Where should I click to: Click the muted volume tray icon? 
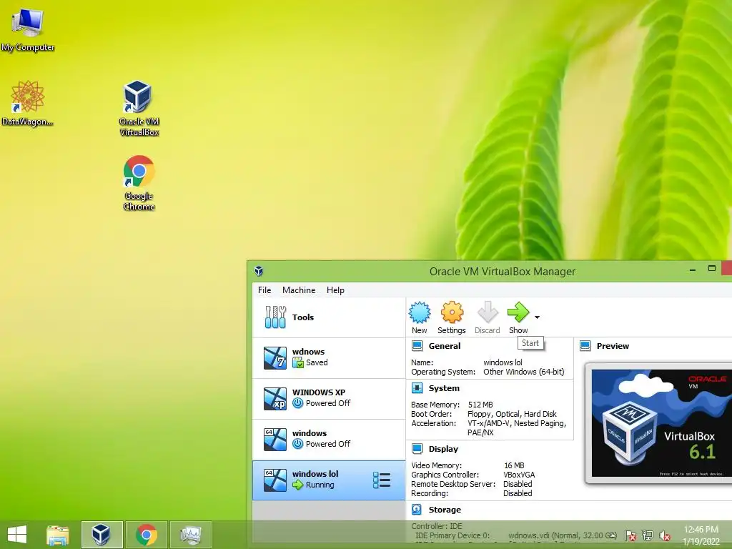(665, 535)
